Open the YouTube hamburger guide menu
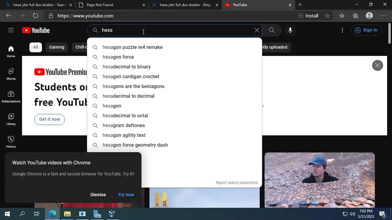 click(x=11, y=30)
